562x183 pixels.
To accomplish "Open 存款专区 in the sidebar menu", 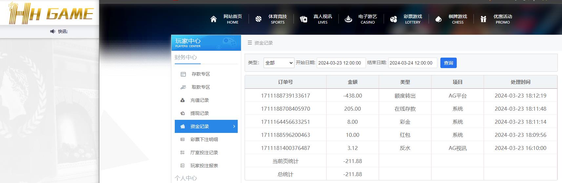I will coord(200,74).
